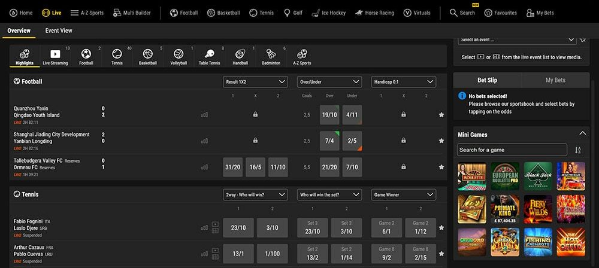Select Over 19/10 for Quanzhou Yaxin
Image resolution: width=599 pixels, height=268 pixels.
(x=329, y=114)
